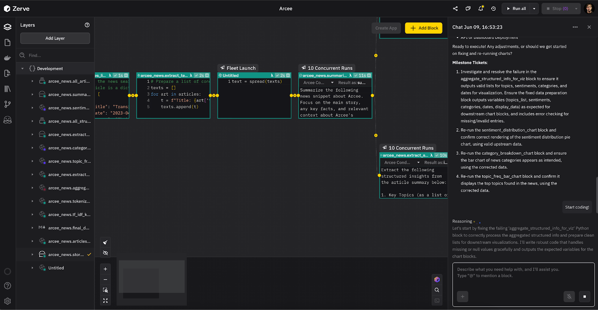Viewport: 598px width, 310px height.
Task: Click the terminal console icon on canvas
Action: click(437, 301)
